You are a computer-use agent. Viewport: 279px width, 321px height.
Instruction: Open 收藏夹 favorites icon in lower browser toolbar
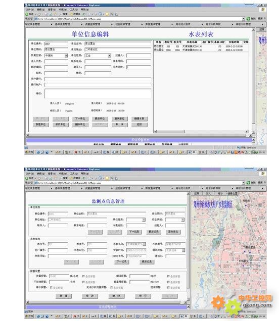72,178
